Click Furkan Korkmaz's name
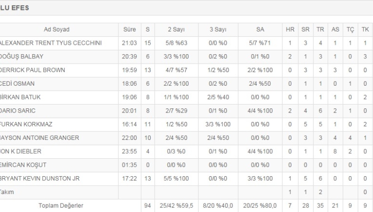This screenshot has width=373, height=212. point(25,124)
